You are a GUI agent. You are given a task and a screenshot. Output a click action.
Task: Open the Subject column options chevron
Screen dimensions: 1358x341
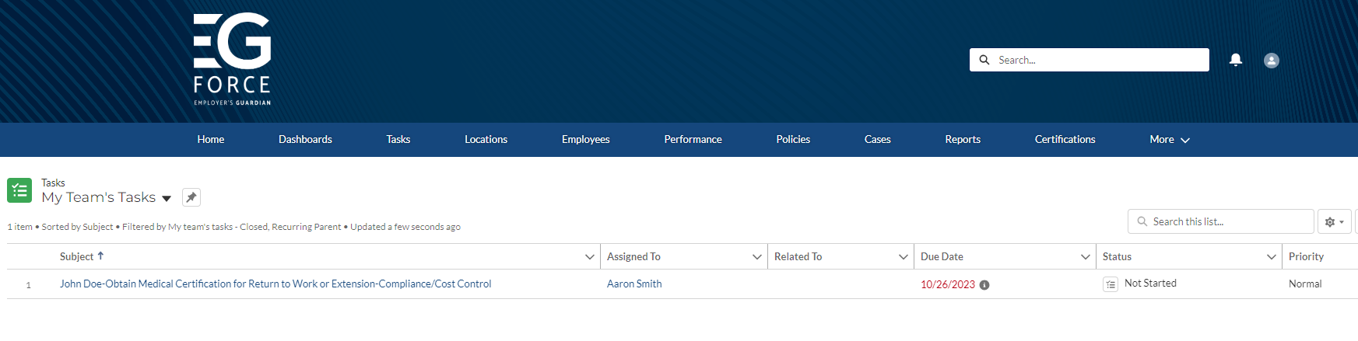point(589,257)
